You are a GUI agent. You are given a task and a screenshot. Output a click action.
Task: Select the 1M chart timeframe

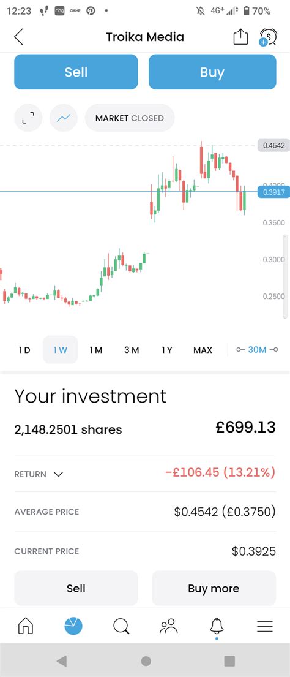pos(95,350)
